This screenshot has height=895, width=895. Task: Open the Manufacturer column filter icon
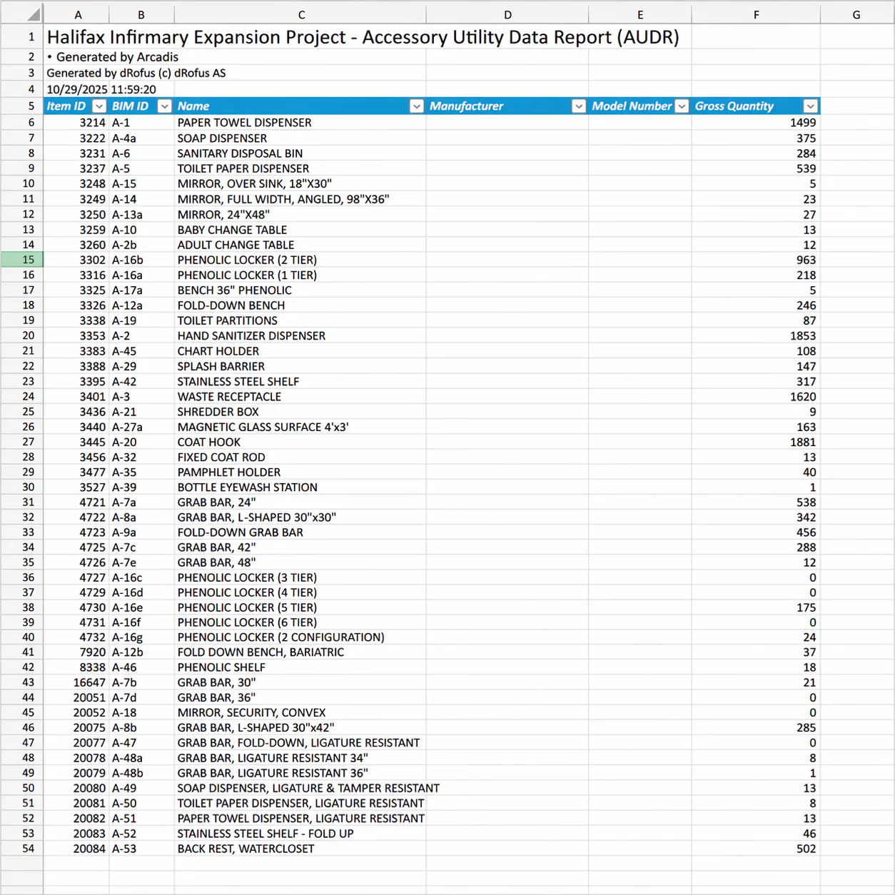pyautogui.click(x=579, y=106)
